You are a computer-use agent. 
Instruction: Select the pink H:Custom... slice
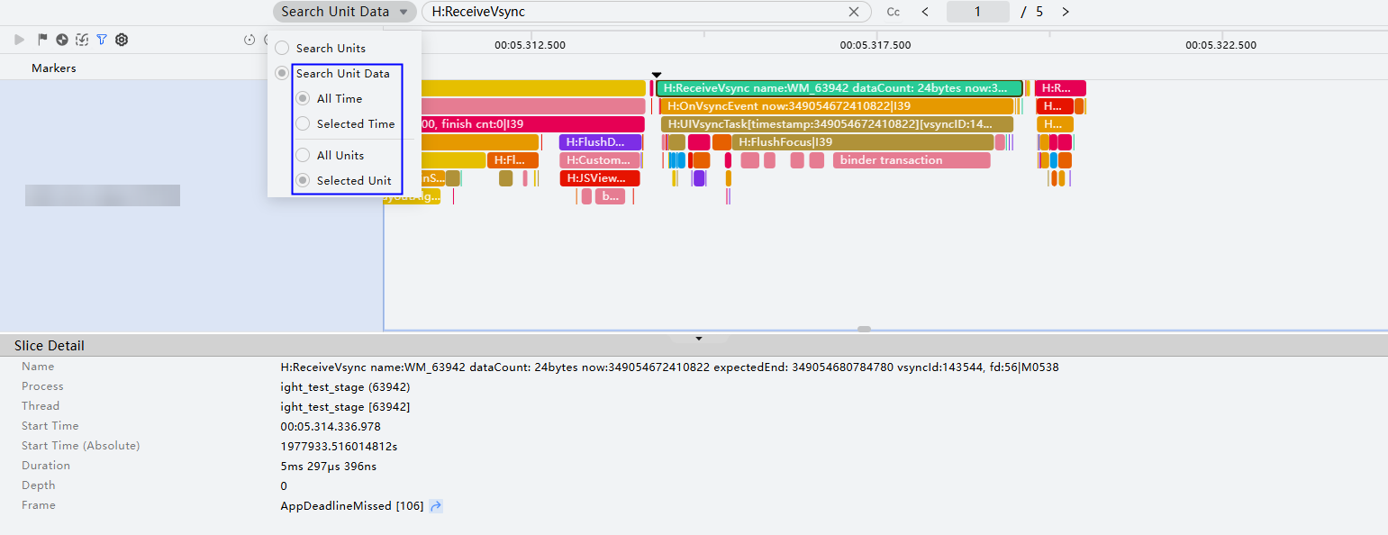pos(600,160)
